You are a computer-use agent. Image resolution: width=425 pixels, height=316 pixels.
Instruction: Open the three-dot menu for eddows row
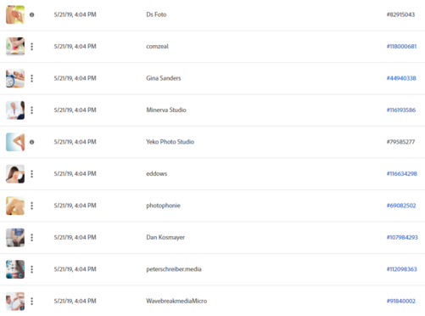(x=31, y=174)
